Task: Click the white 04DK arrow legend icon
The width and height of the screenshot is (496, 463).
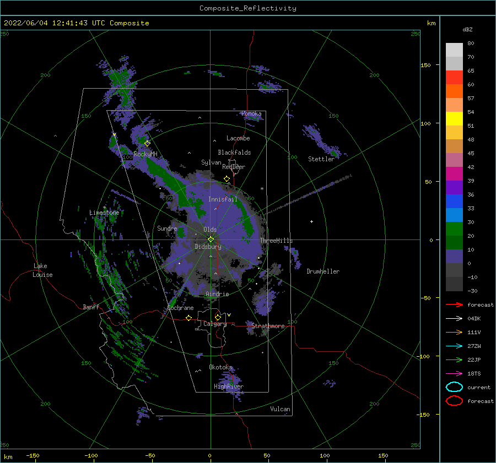Action: pos(454,319)
